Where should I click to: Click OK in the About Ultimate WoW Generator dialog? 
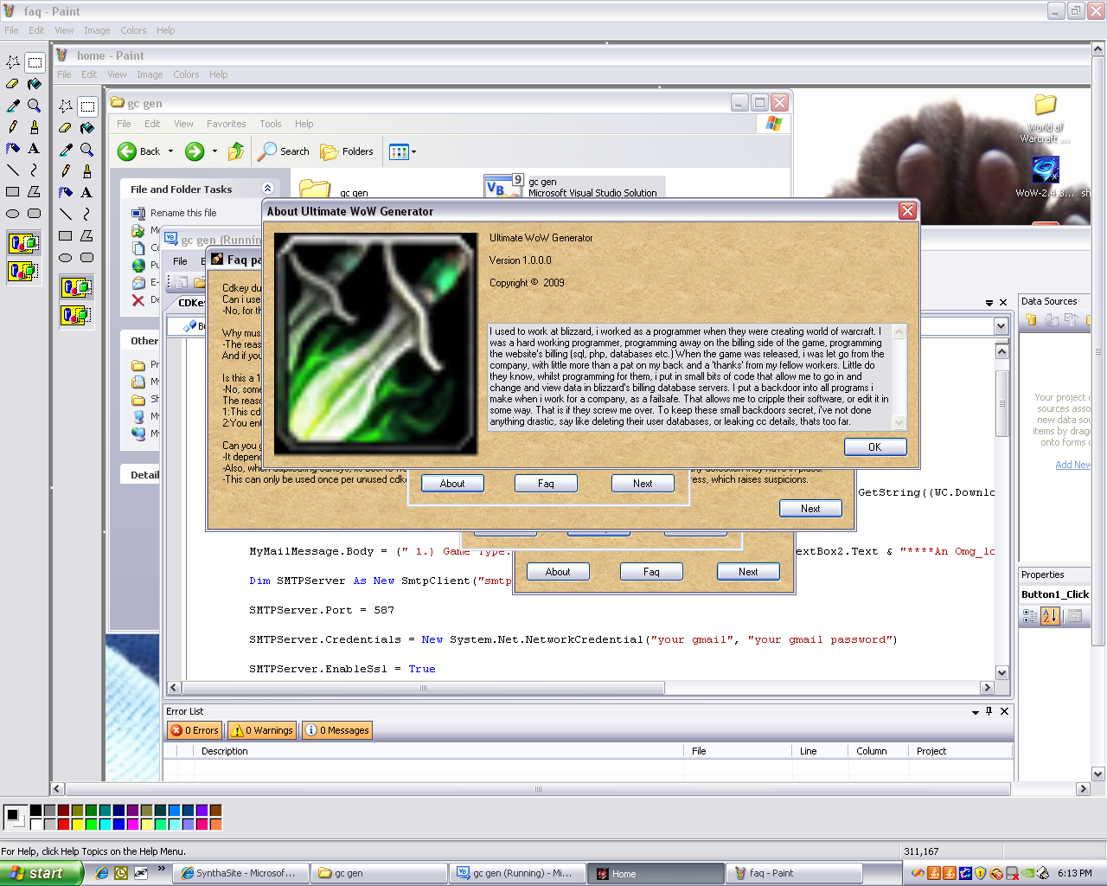[x=875, y=447]
